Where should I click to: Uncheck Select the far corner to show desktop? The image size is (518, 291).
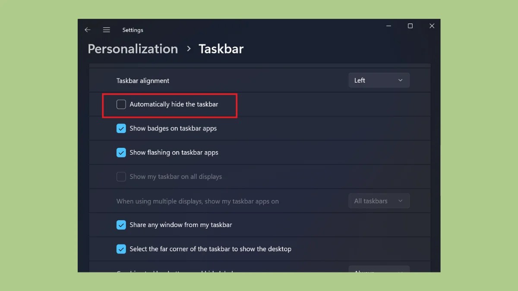tap(121, 249)
